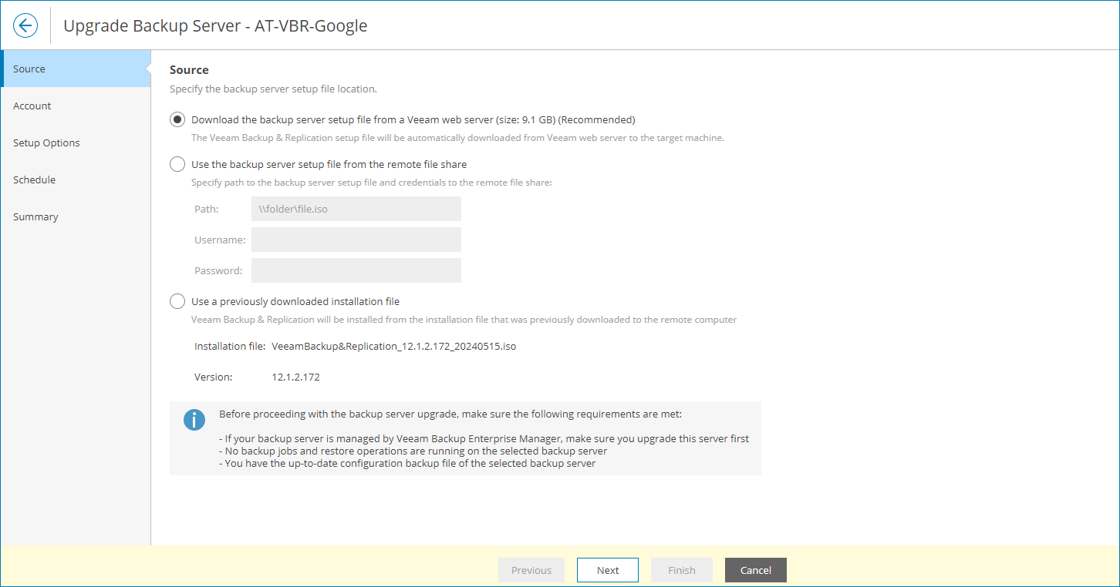Viewport: 1120px width, 587px height.
Task: Click the Username input field
Action: [356, 239]
